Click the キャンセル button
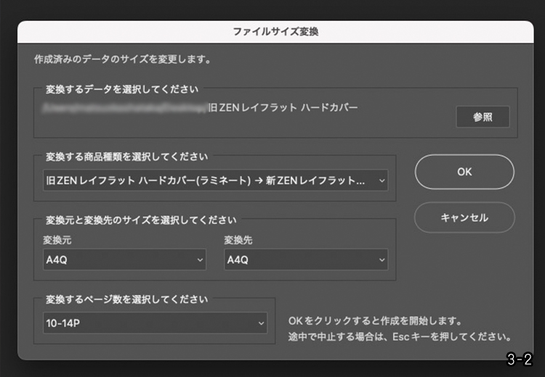545x377 pixels. coord(464,217)
